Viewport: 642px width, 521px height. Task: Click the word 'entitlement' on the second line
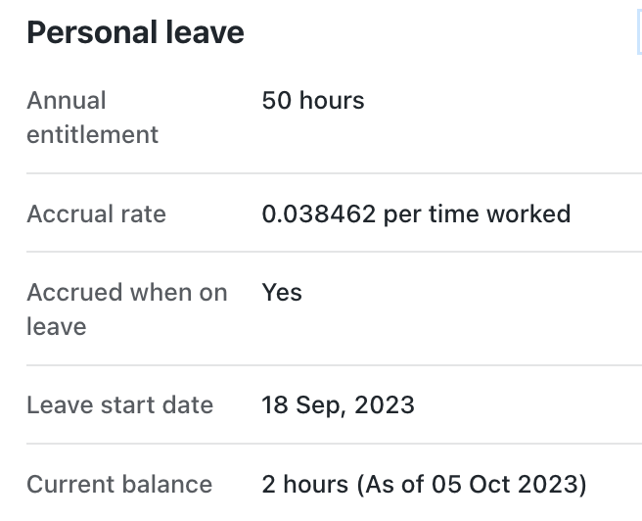93,135
